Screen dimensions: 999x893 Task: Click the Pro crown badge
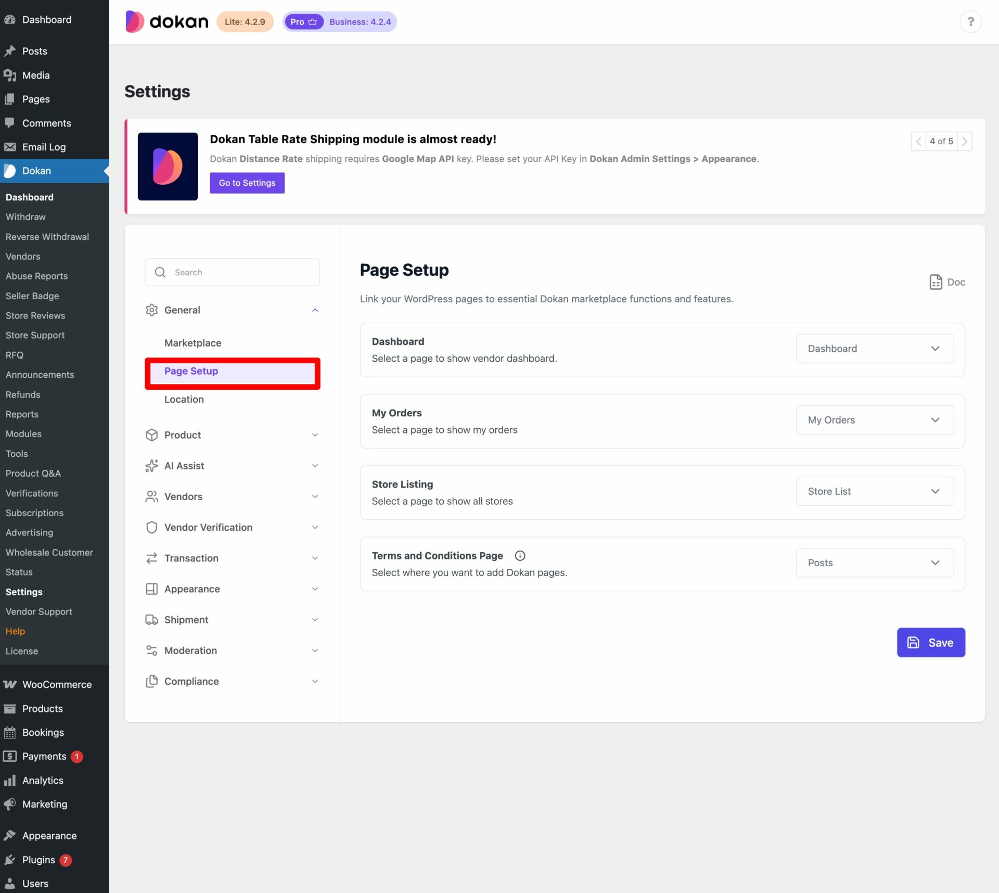click(x=304, y=22)
